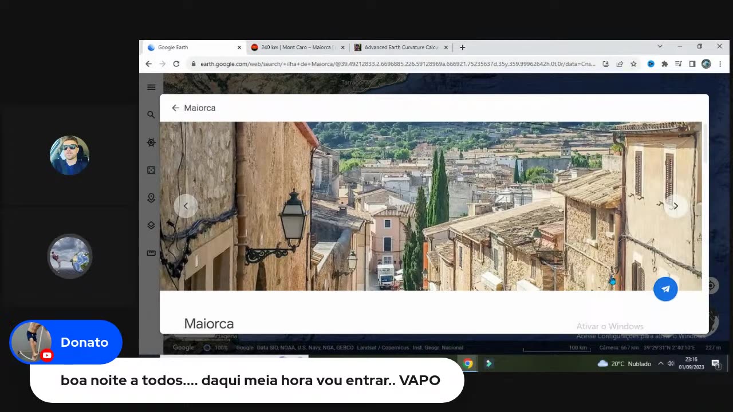733x412 pixels.
Task: Click the Câmera: 667 km readout
Action: [618, 347]
